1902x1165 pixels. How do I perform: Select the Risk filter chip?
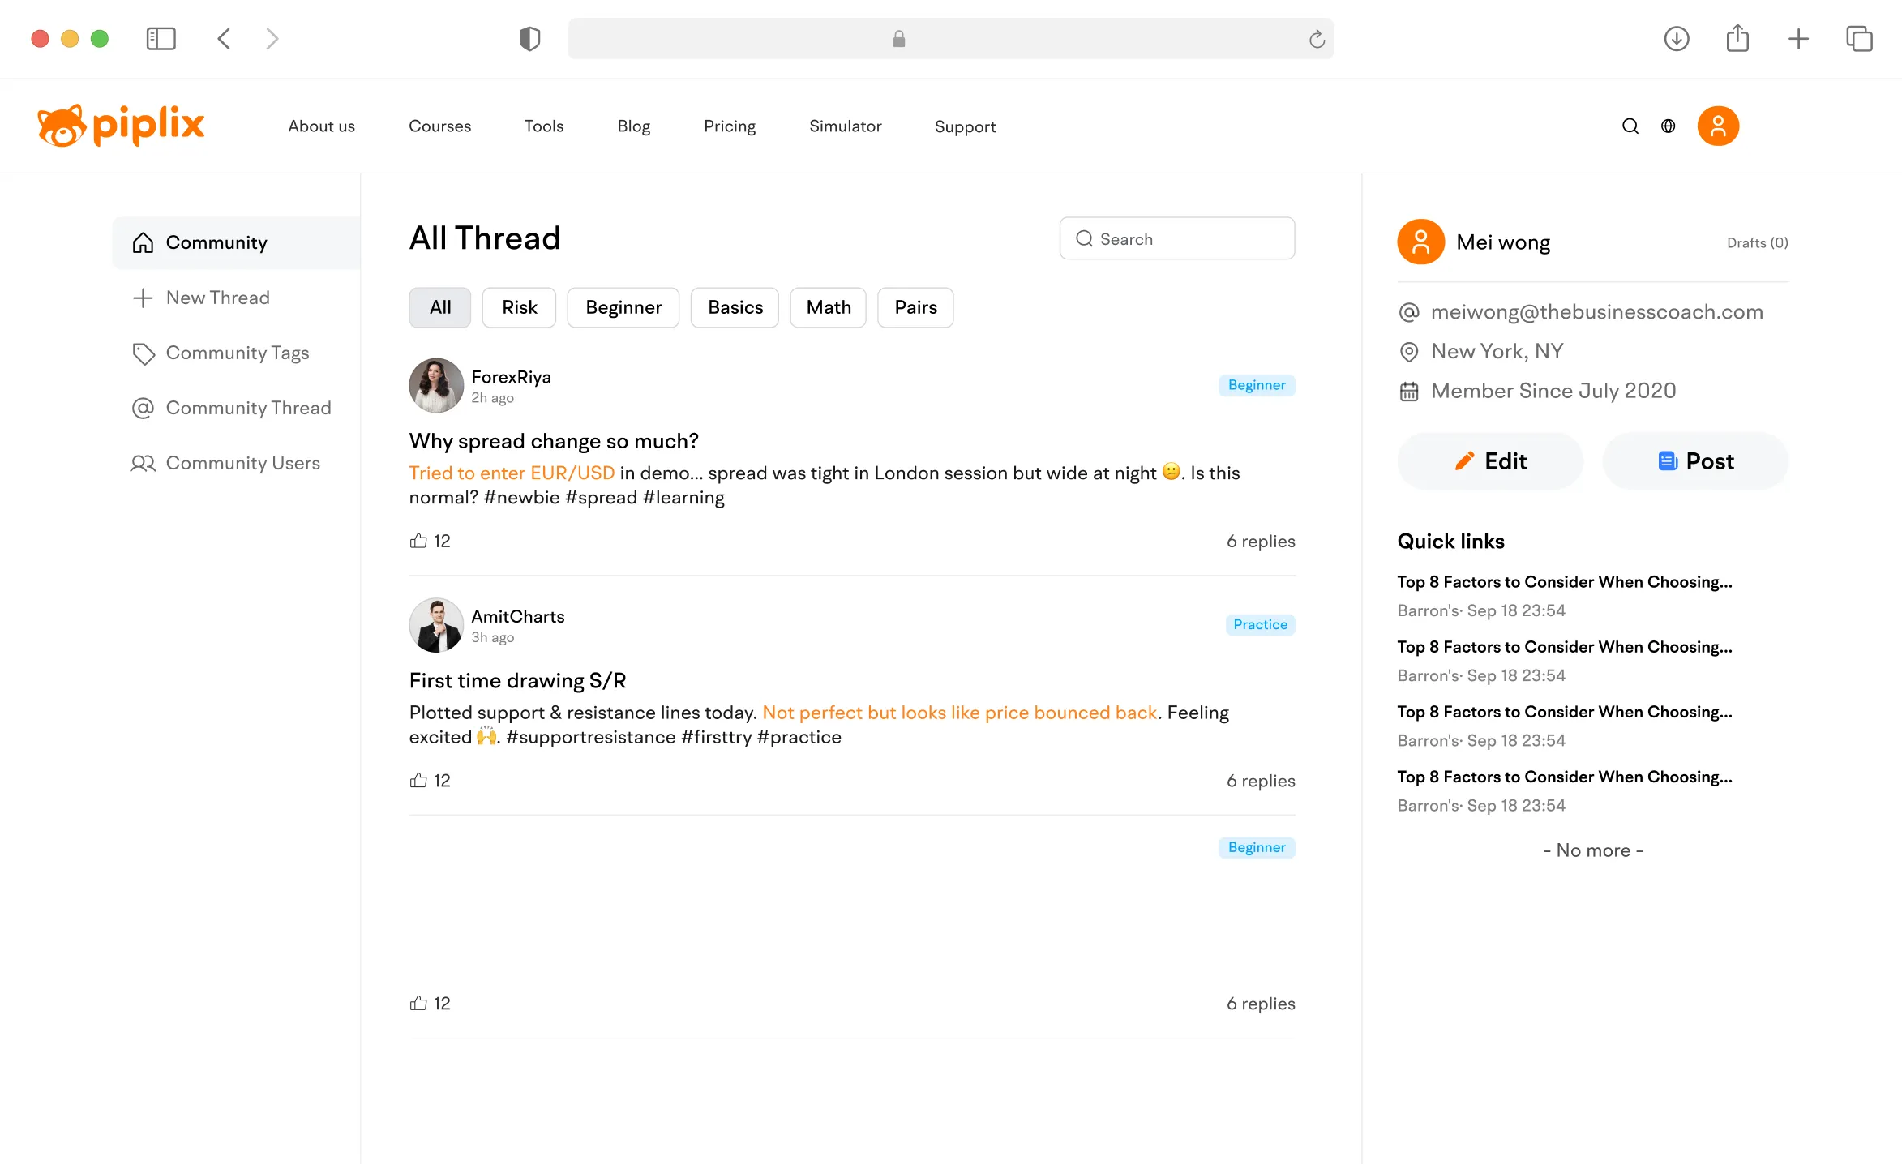click(519, 307)
